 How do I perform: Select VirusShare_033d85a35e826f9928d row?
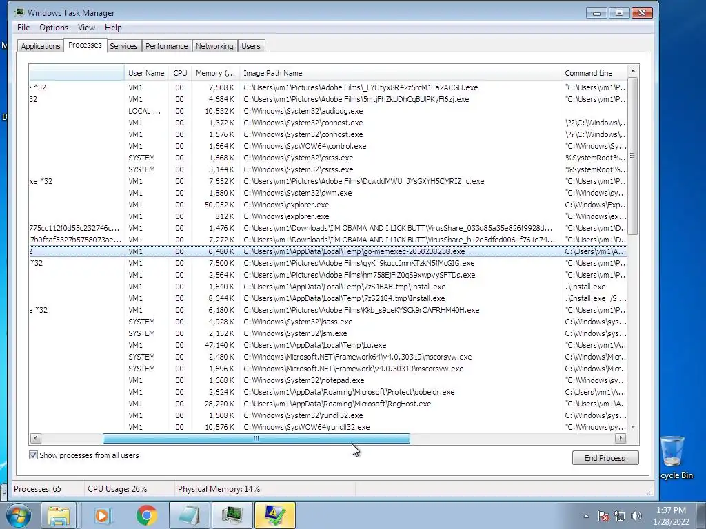[x=327, y=228]
